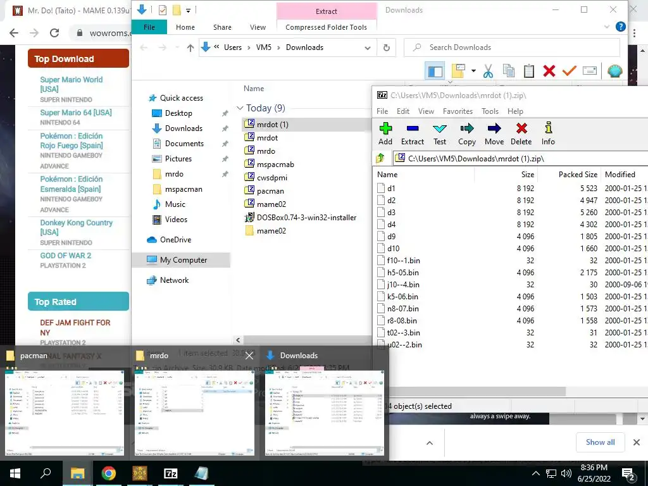
Task: Click the taskbar search magnifier
Action: pyautogui.click(x=46, y=473)
